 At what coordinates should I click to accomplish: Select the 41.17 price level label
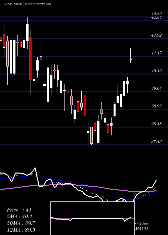click(x=157, y=53)
